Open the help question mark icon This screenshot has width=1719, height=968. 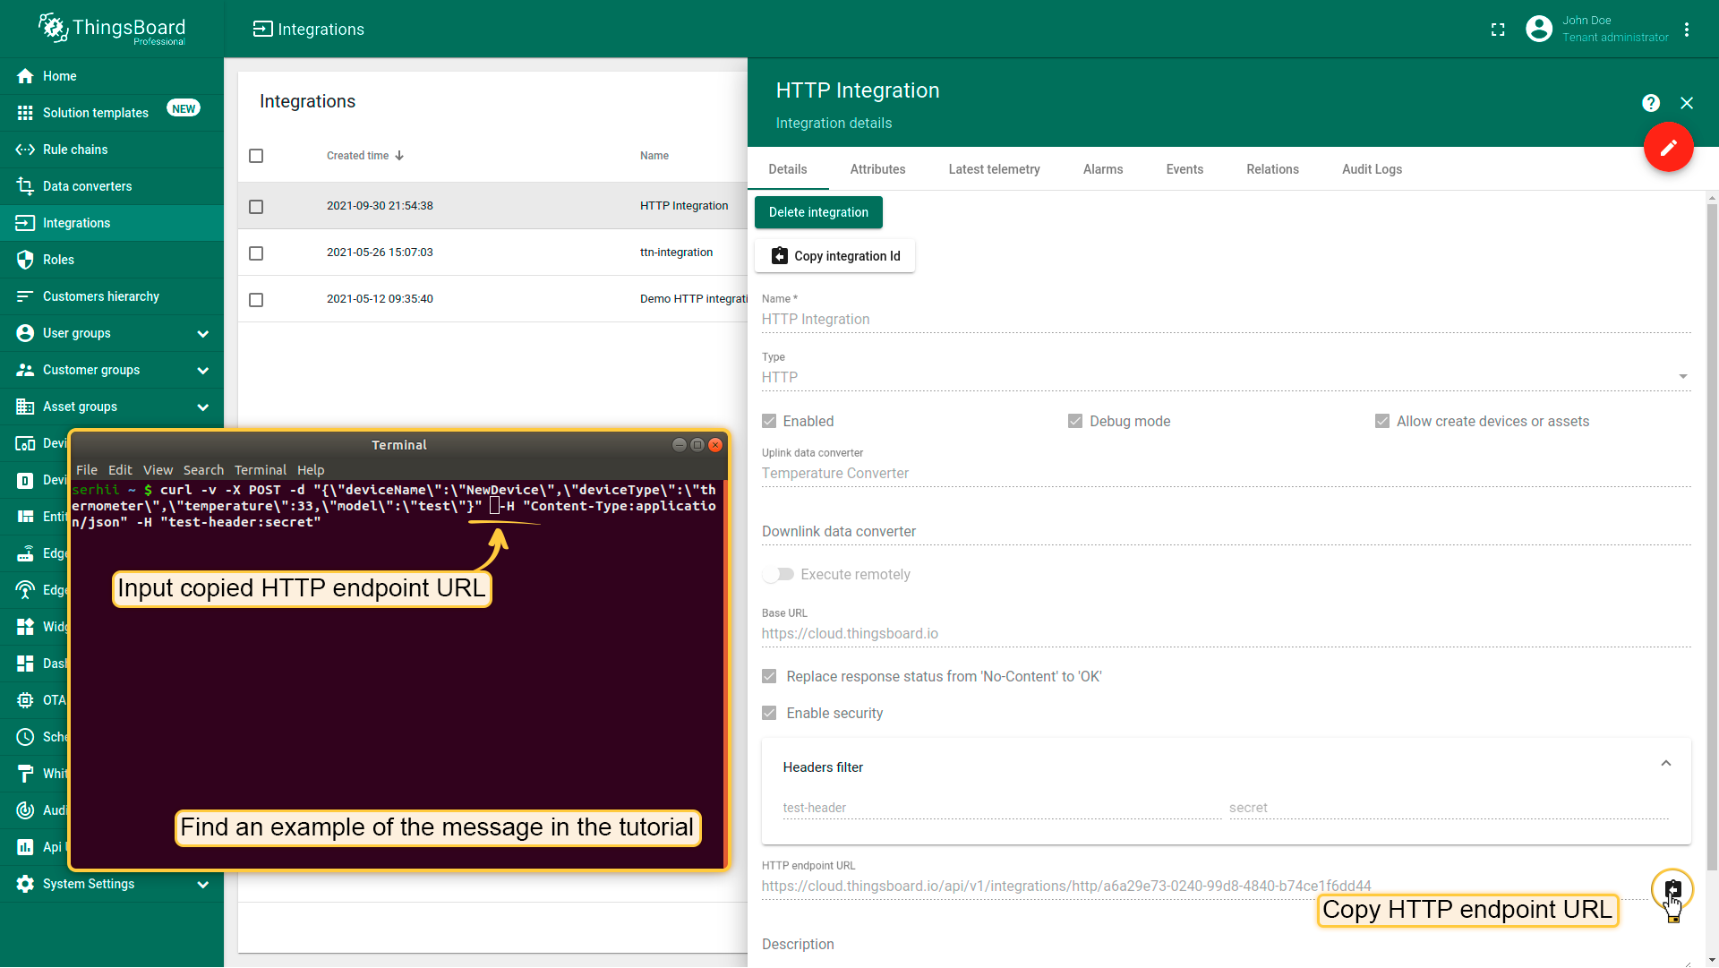pyautogui.click(x=1651, y=103)
